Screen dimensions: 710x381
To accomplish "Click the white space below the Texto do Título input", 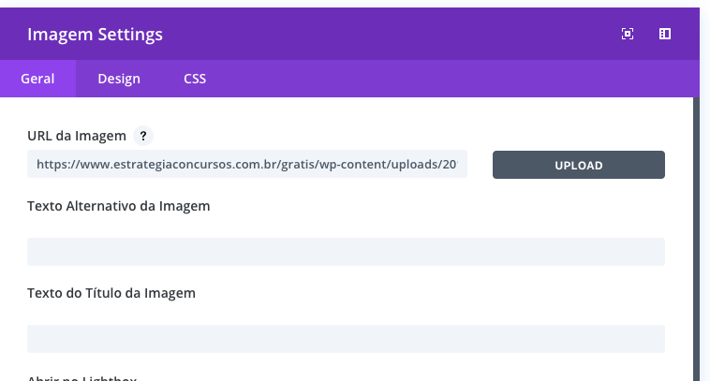I will point(346,362).
